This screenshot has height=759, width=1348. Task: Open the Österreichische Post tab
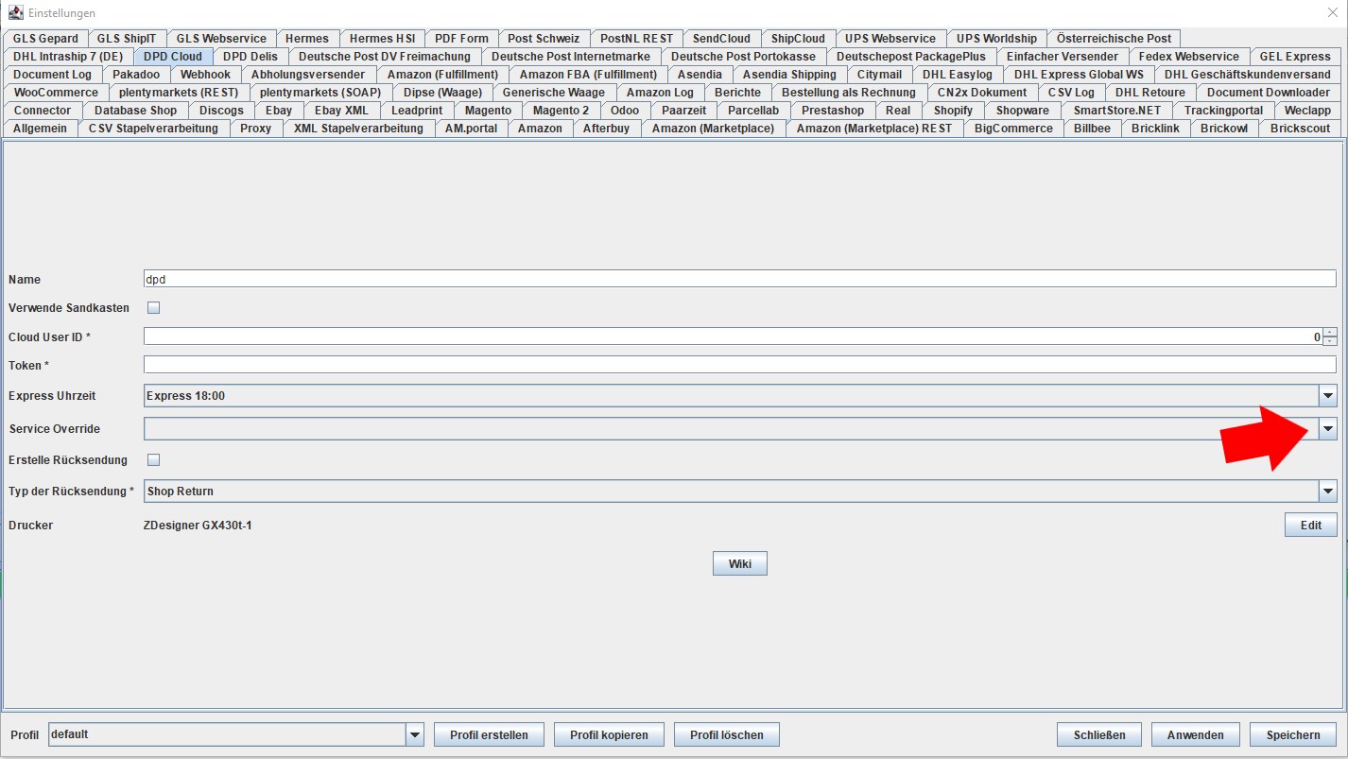click(x=1114, y=39)
